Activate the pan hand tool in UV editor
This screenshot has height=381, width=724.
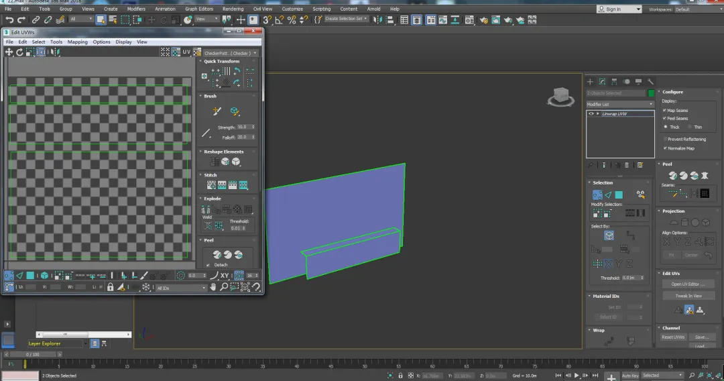213,287
